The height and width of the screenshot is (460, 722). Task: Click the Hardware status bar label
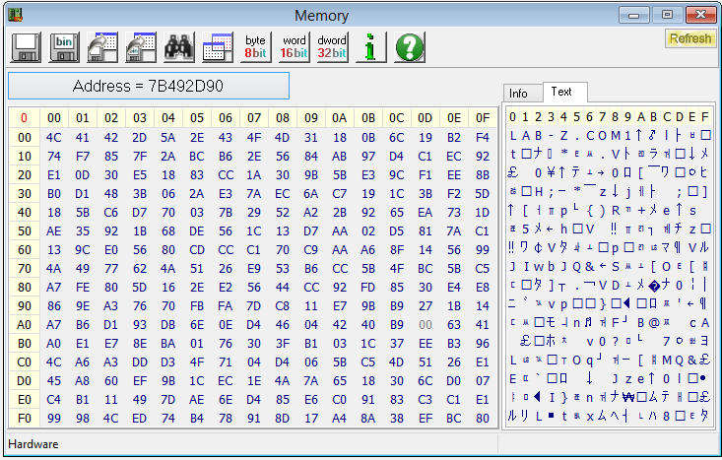pyautogui.click(x=33, y=444)
